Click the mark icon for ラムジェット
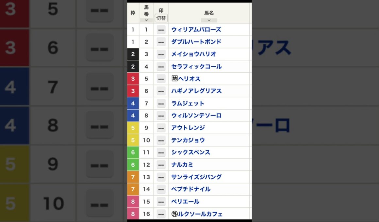 pos(161,103)
